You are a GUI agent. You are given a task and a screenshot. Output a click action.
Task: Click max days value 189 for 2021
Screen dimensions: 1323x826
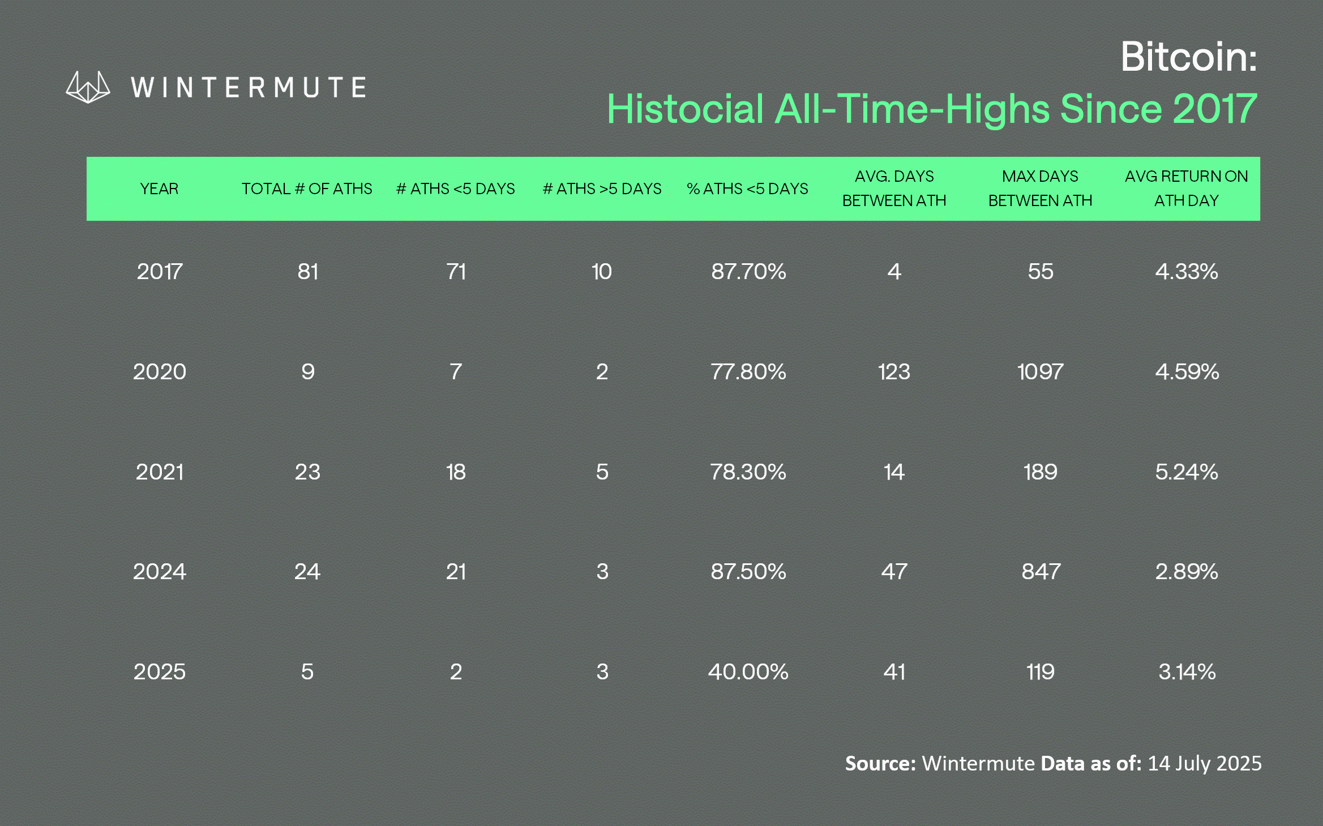(1041, 472)
